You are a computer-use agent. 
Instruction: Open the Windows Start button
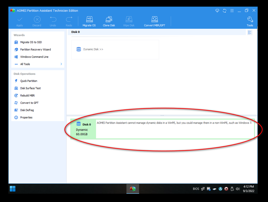(x=13, y=189)
